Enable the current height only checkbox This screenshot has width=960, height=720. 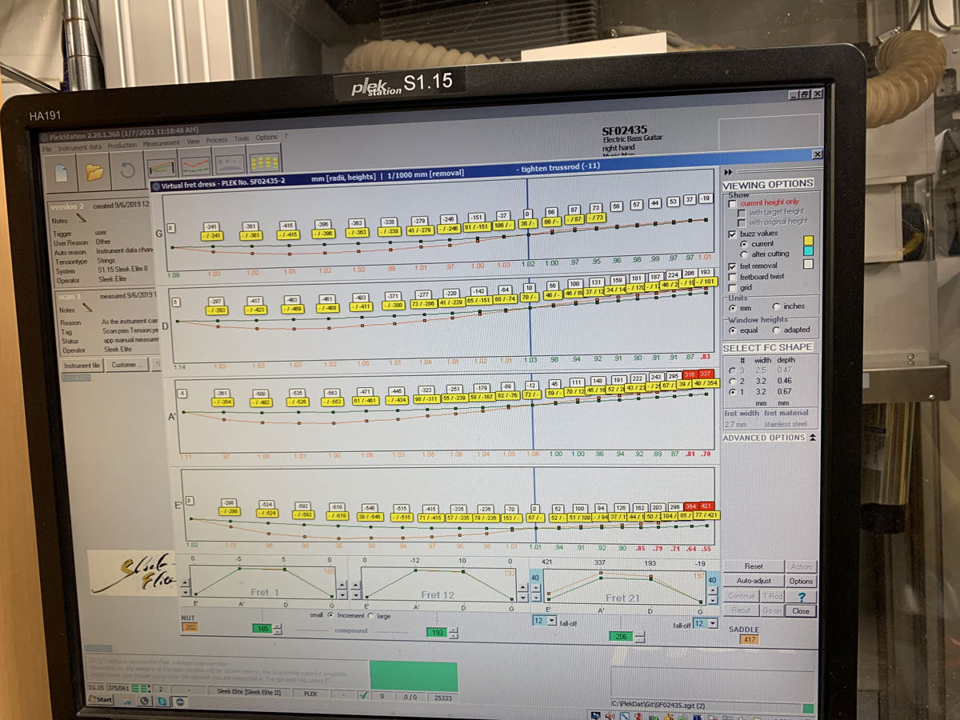tap(732, 203)
